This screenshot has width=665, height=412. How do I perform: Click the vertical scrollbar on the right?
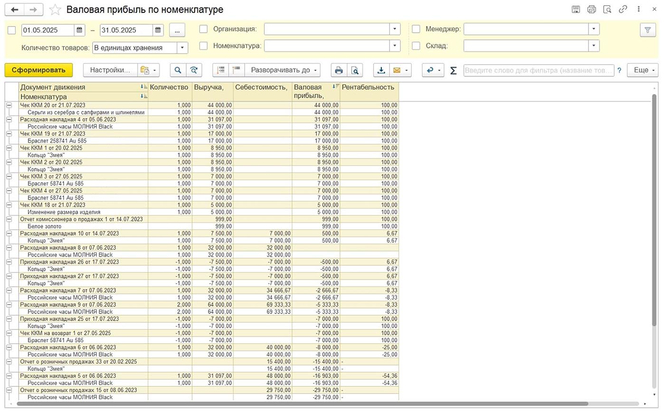655,210
